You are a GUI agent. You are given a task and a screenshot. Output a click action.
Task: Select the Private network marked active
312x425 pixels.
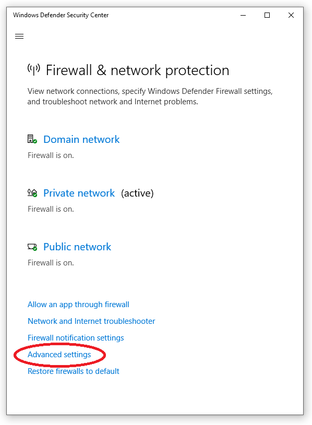(x=79, y=193)
